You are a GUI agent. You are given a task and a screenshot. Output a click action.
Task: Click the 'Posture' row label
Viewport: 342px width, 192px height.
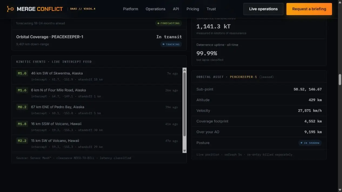[x=203, y=143]
